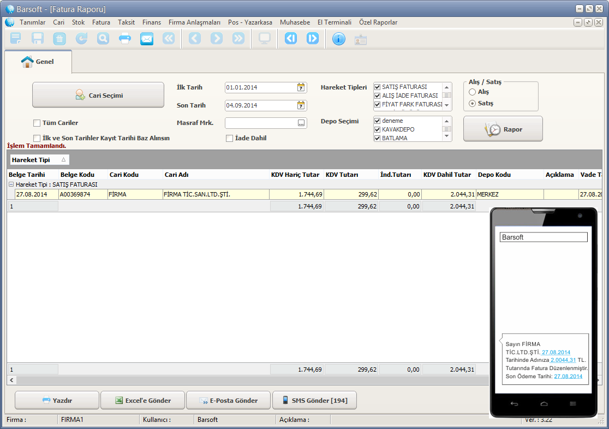Click the Rapor button
The width and height of the screenshot is (609, 429).
point(503,129)
